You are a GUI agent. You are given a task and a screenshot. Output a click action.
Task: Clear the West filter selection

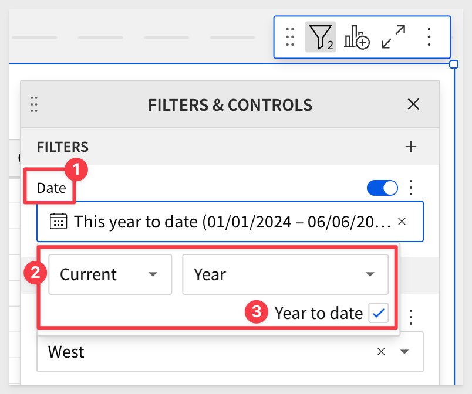coord(382,352)
